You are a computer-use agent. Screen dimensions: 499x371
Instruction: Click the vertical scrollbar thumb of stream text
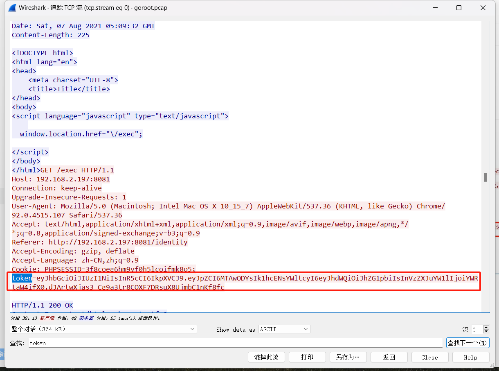pos(486,177)
